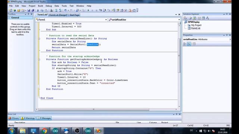The image size is (239, 134).
Task: Collapse the serialReadLine function outline
Action: point(39,39)
